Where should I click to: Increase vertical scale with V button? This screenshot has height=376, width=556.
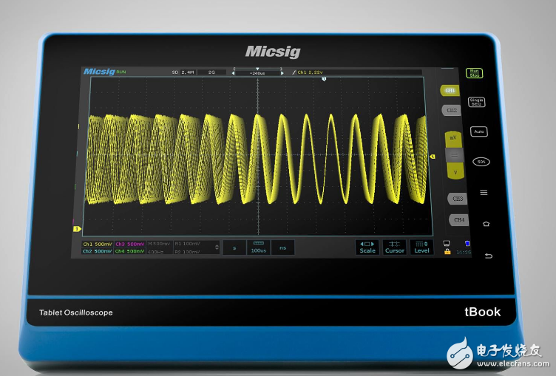point(455,172)
